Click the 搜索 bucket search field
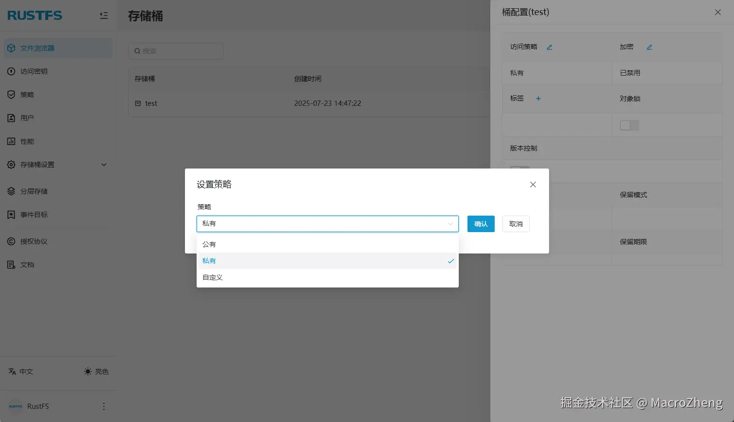 pos(176,51)
